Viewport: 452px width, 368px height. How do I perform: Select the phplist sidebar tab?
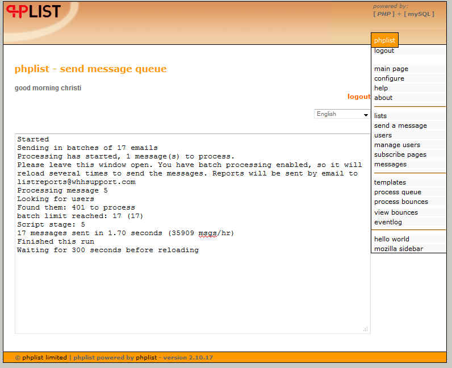click(384, 40)
